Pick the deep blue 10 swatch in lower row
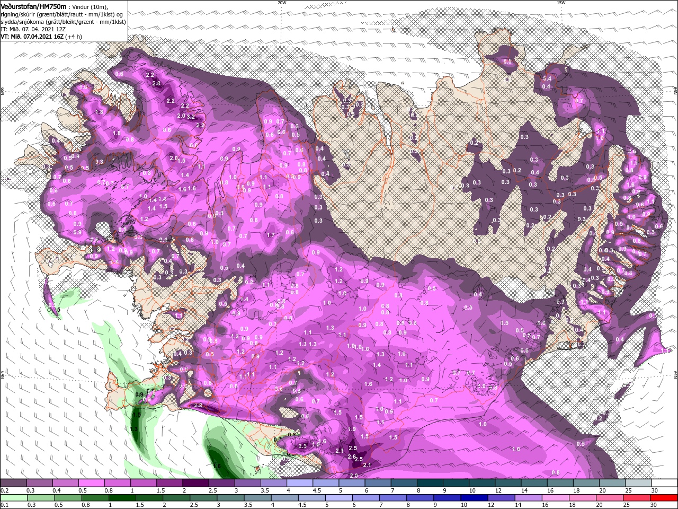Viewport: 678px width, 509px height. (x=474, y=498)
